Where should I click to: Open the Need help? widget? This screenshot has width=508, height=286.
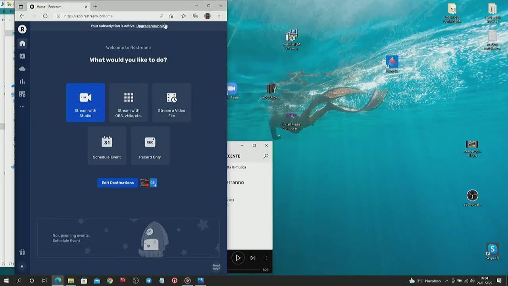[216, 267]
